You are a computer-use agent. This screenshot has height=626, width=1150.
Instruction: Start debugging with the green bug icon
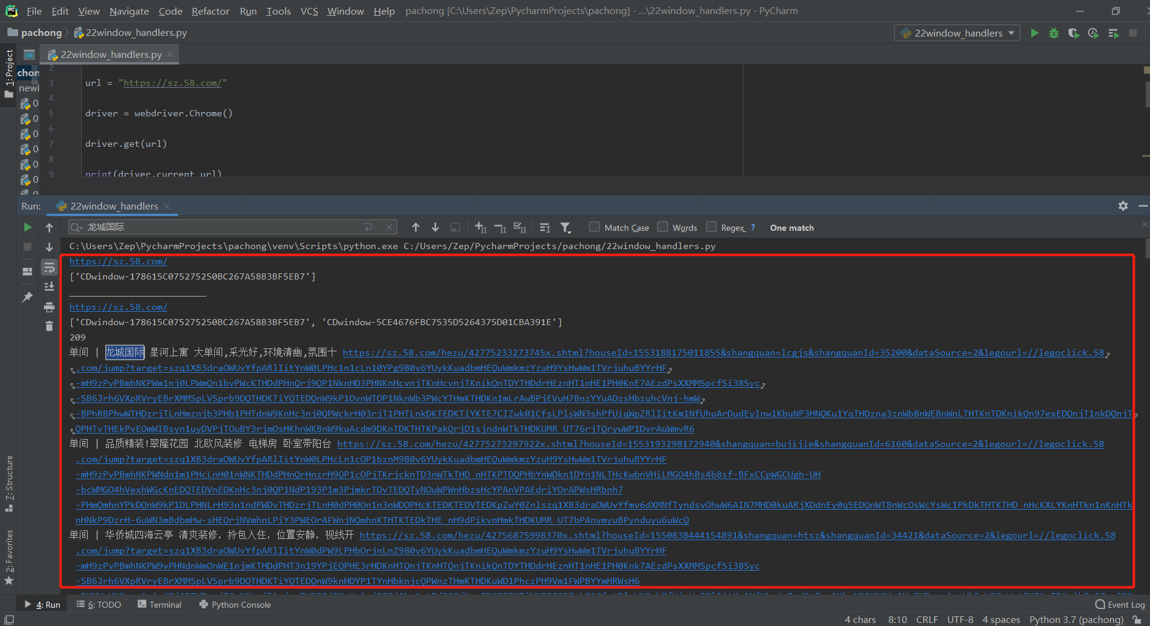pos(1054,33)
